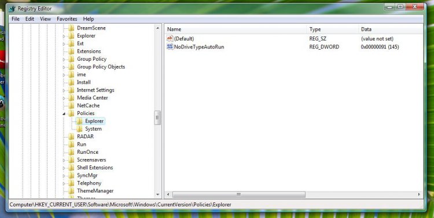This screenshot has height=218, width=434.
Task: Expand the Group Policy Objects key
Action: coord(64,67)
